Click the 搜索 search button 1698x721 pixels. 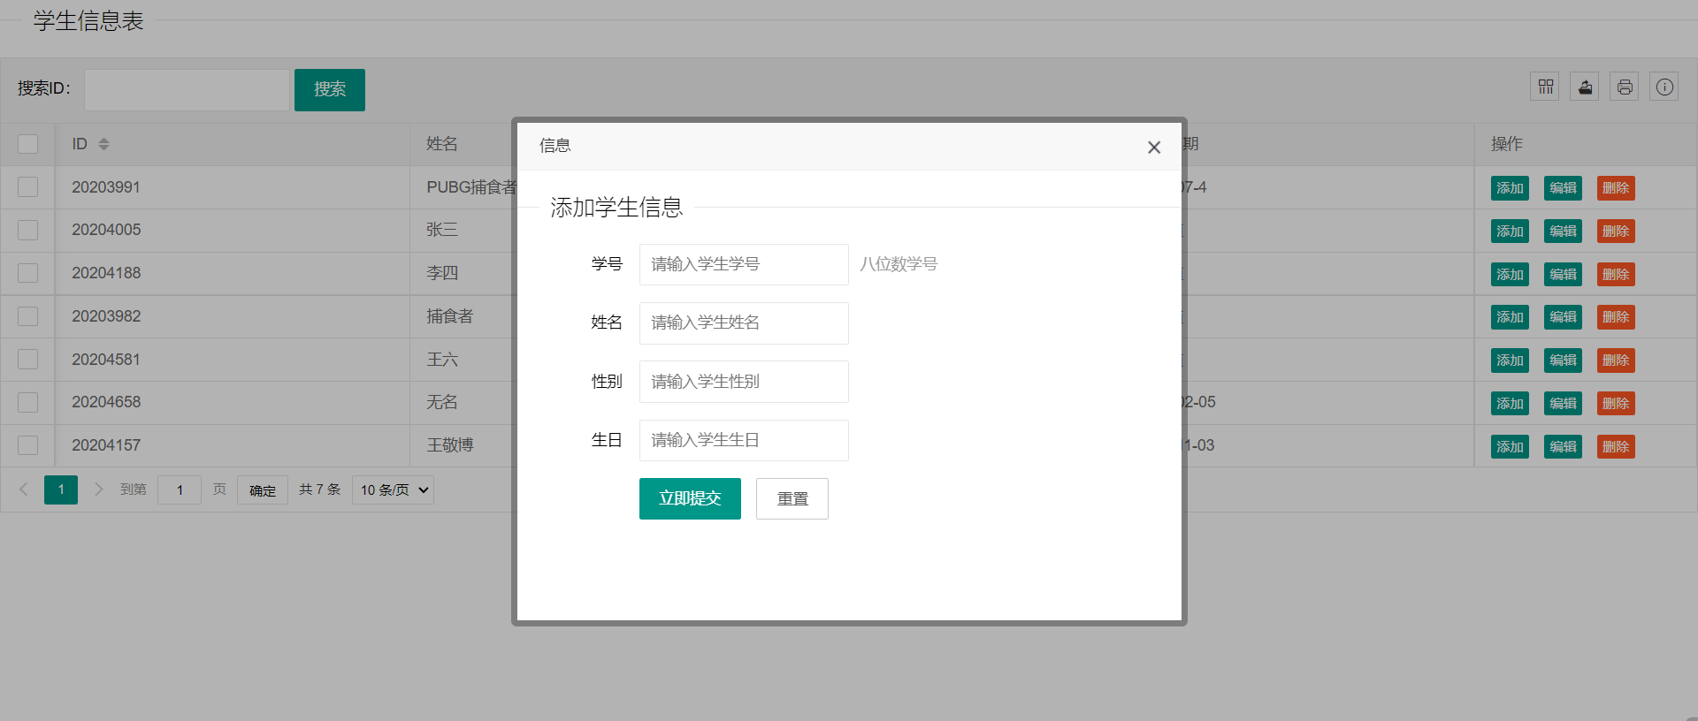pos(330,89)
